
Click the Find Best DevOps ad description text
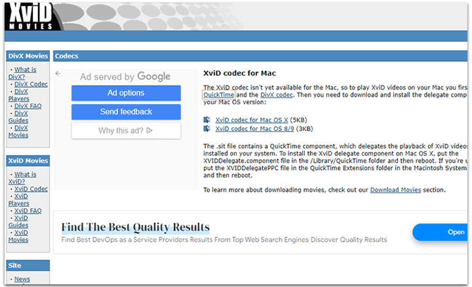224,240
